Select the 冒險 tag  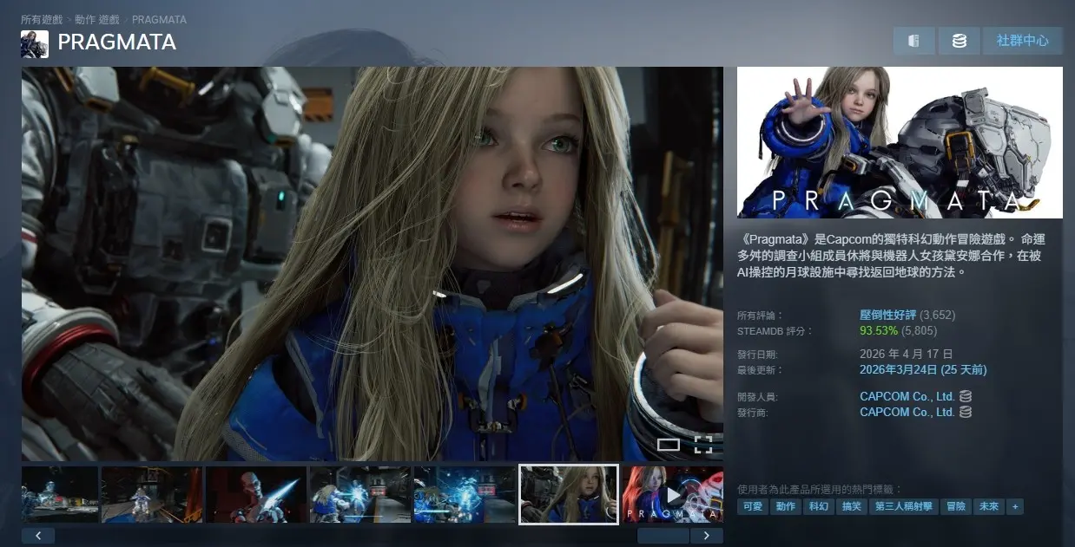(x=955, y=506)
